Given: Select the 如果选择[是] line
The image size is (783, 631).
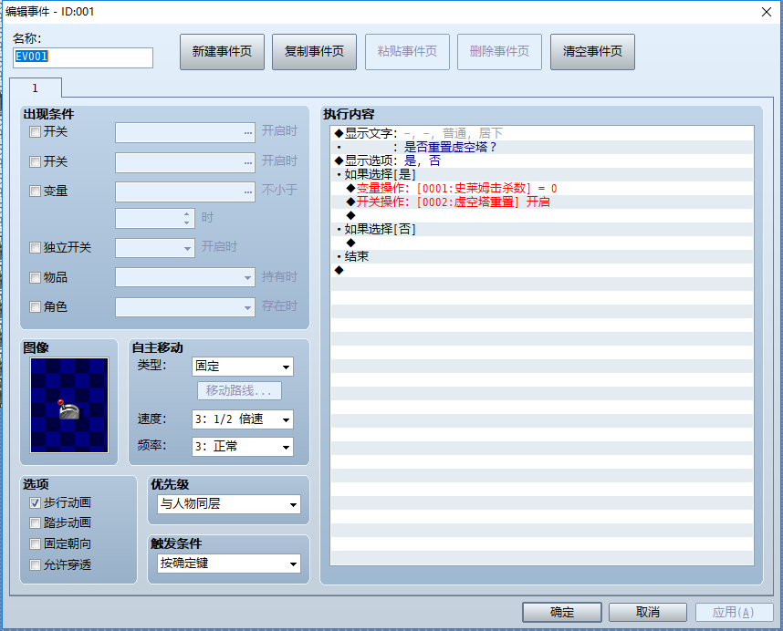Looking at the screenshot, I should pyautogui.click(x=542, y=174).
